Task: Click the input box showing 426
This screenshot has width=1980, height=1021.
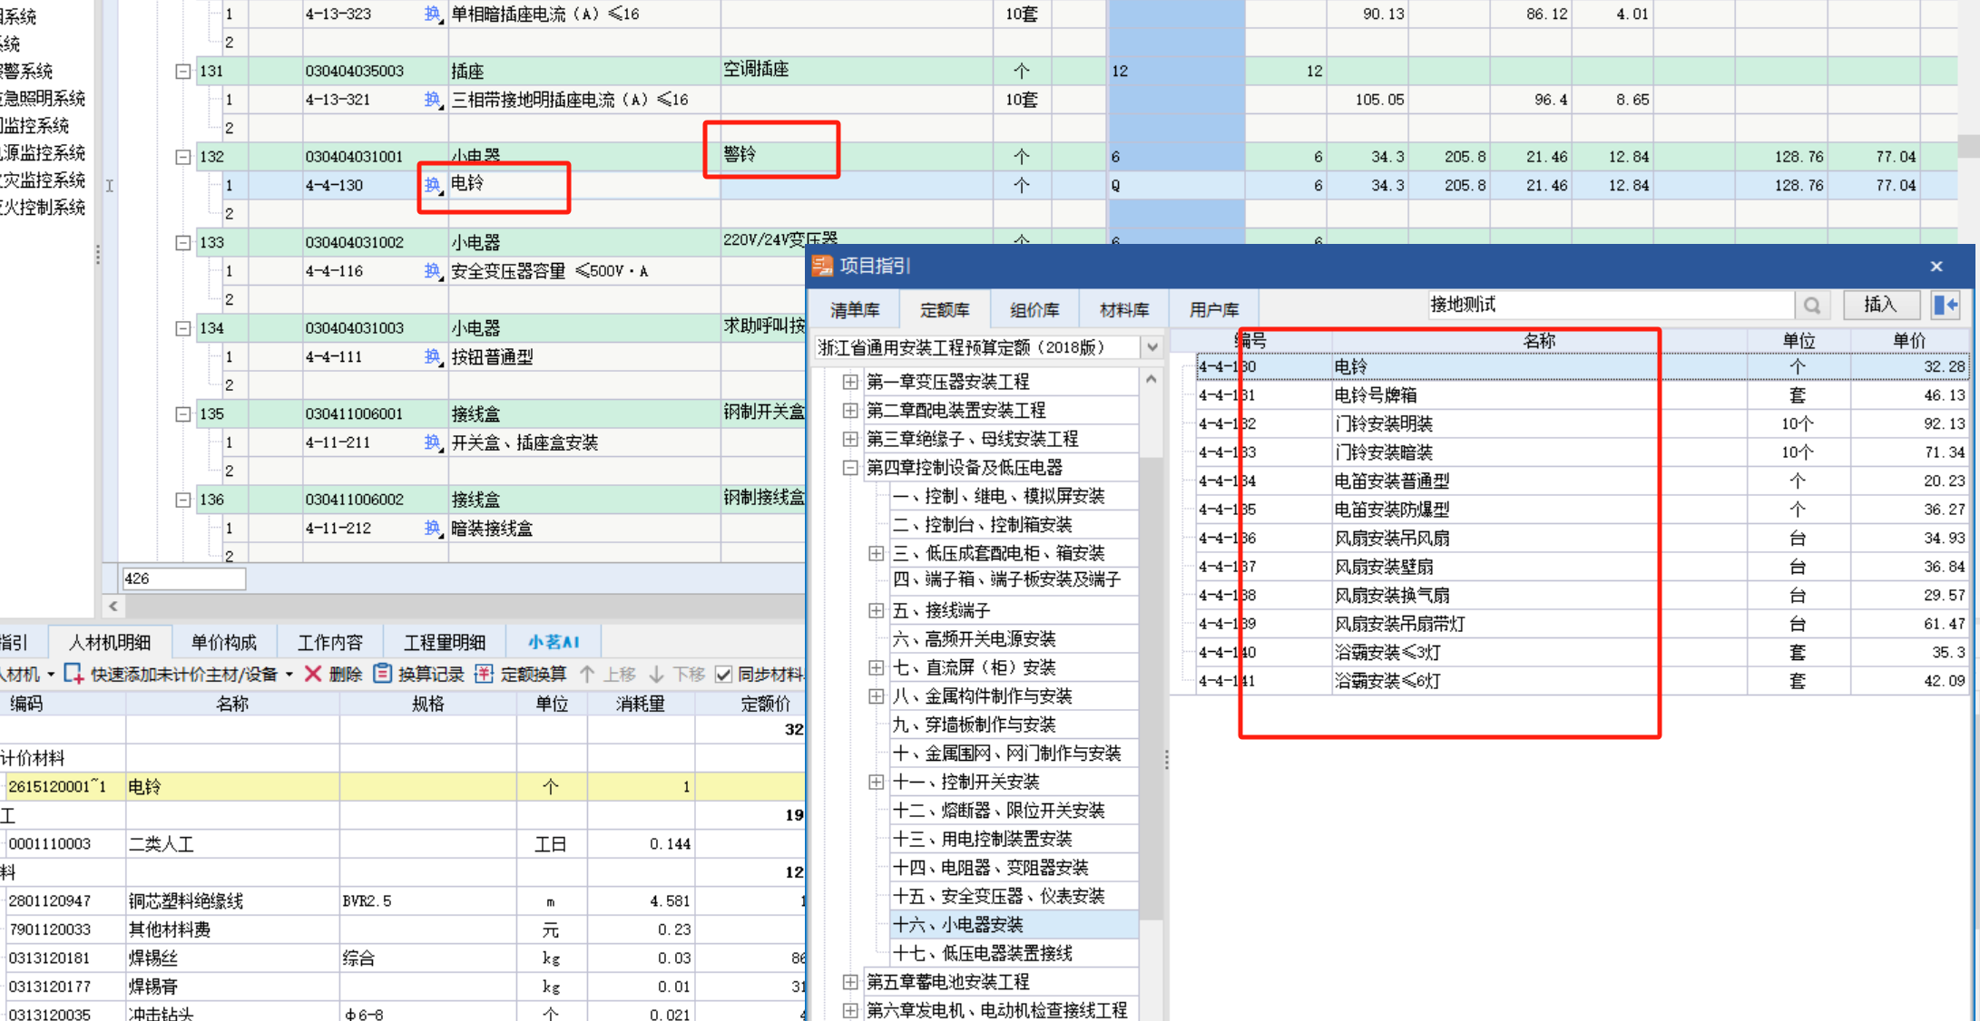Action: (183, 579)
